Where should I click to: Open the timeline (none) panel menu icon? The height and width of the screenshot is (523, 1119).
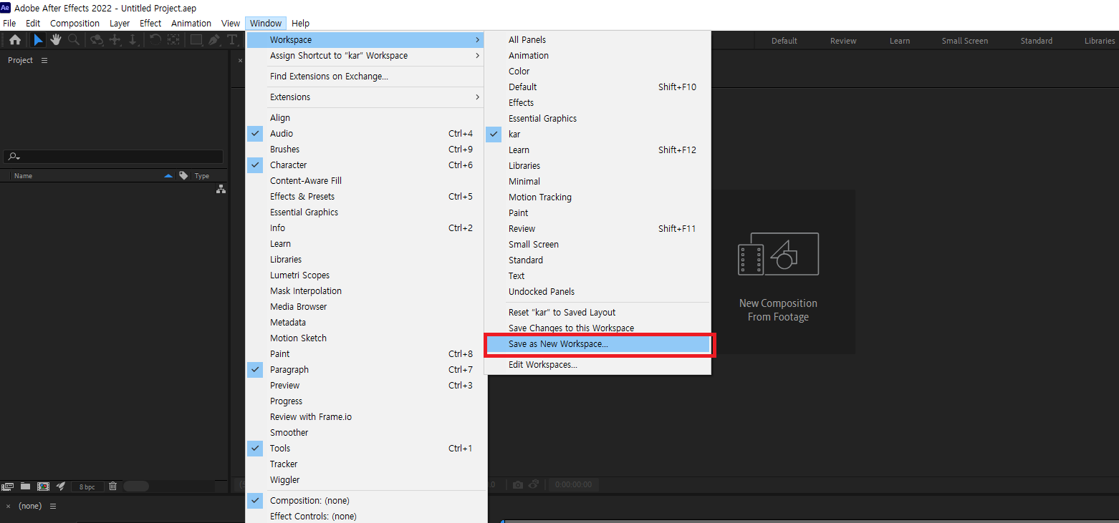tap(52, 506)
